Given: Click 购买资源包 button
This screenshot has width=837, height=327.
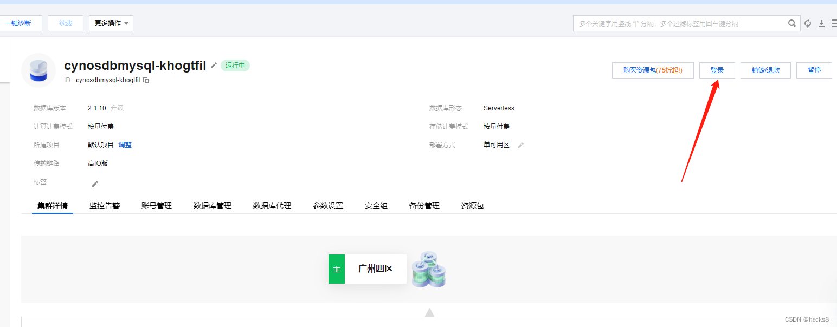Looking at the screenshot, I should (653, 70).
